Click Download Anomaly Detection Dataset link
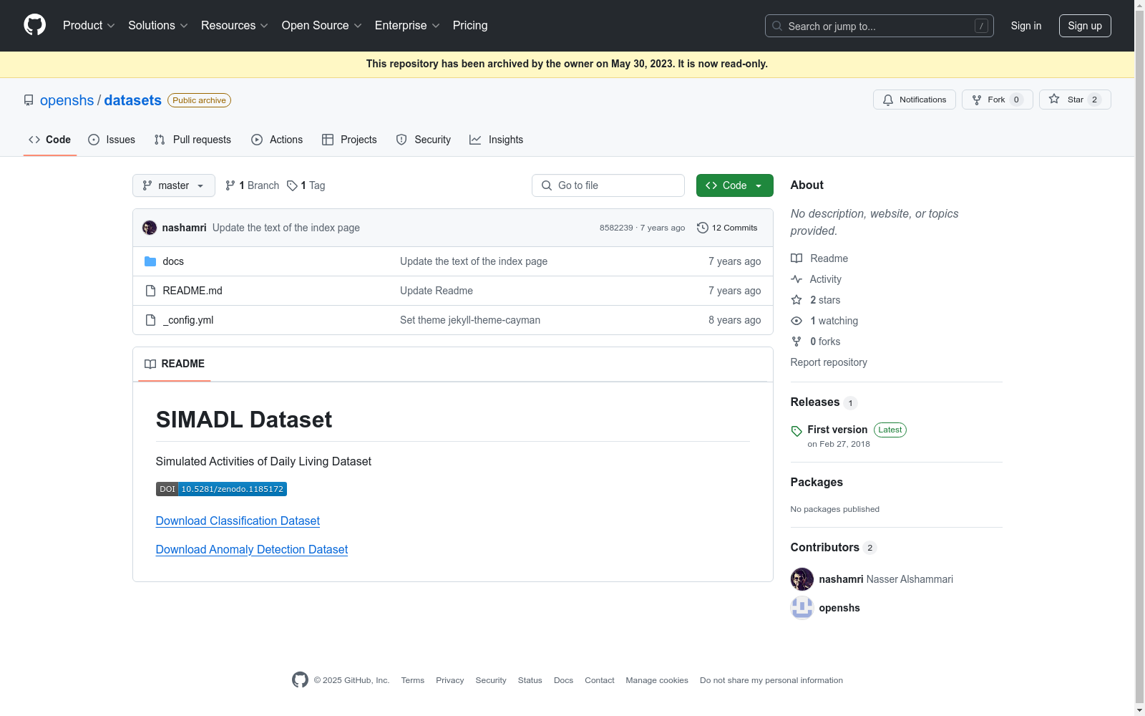 (x=252, y=550)
